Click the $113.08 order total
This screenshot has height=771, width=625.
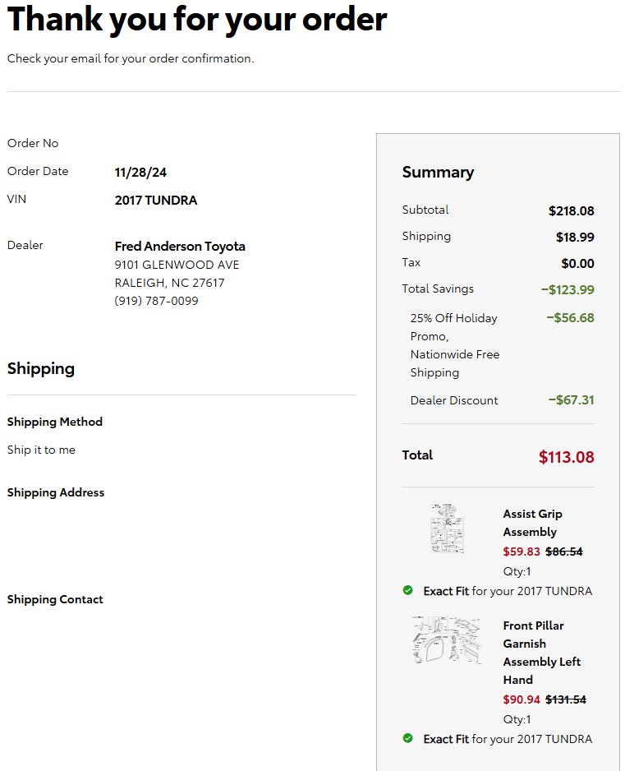coord(566,457)
